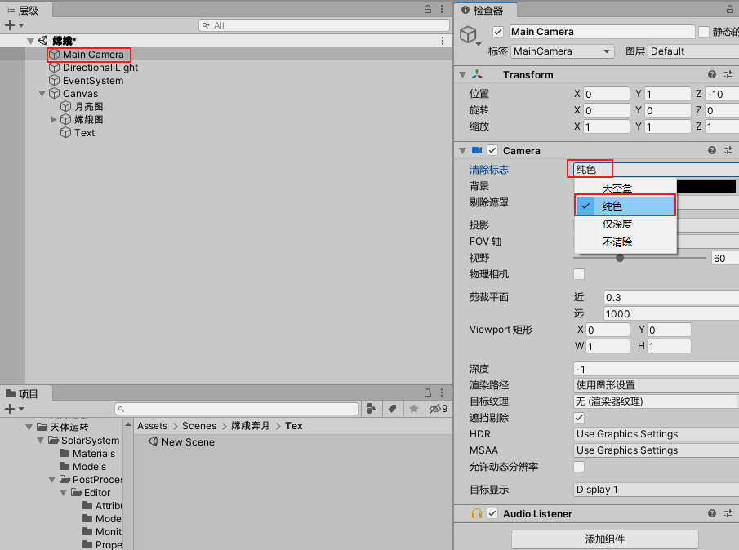Collapse the Canvas children
739x550 pixels.
point(42,94)
